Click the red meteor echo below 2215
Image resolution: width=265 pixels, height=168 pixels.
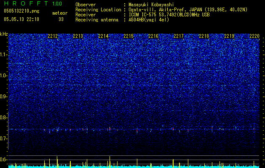(x=137, y=131)
